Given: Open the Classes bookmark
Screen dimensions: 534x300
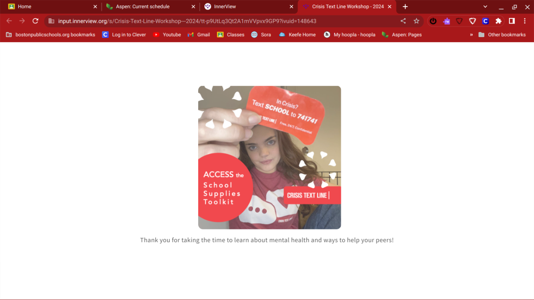Looking at the screenshot, I should click(x=231, y=35).
